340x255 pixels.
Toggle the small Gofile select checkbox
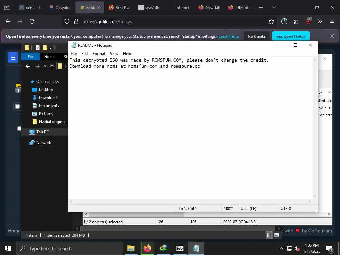[x=19, y=128]
